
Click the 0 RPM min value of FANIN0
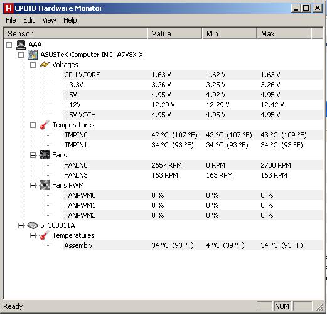click(215, 165)
